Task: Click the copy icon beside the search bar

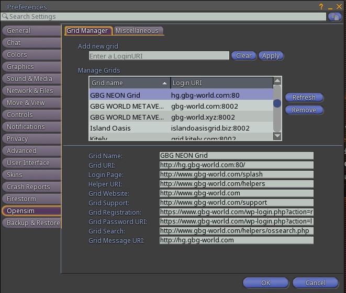Action: (x=334, y=17)
